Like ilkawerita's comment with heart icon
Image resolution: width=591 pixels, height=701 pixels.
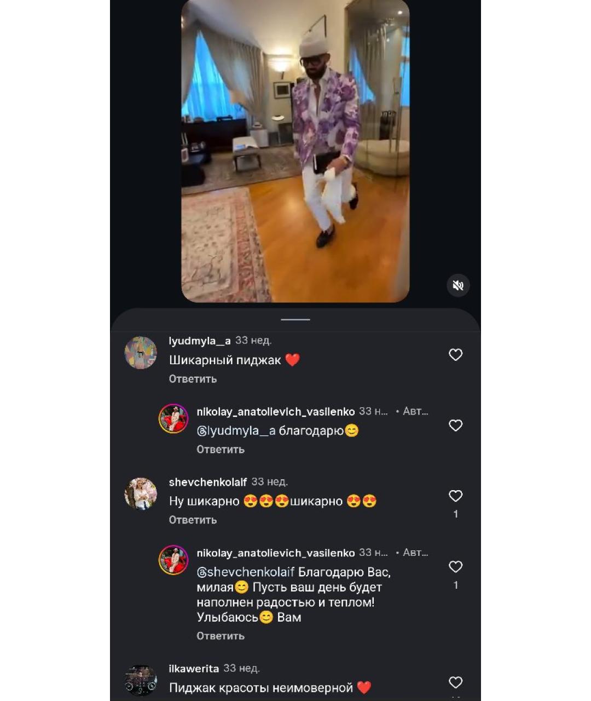point(455,682)
